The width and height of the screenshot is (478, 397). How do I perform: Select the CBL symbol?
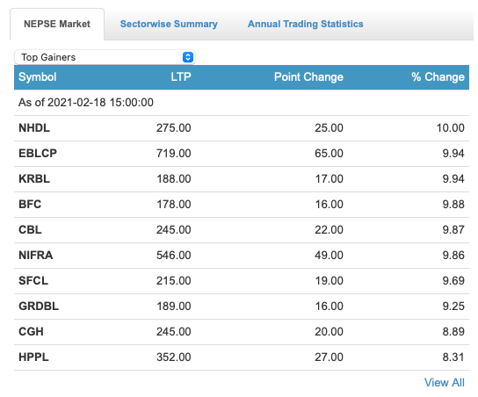pos(30,230)
